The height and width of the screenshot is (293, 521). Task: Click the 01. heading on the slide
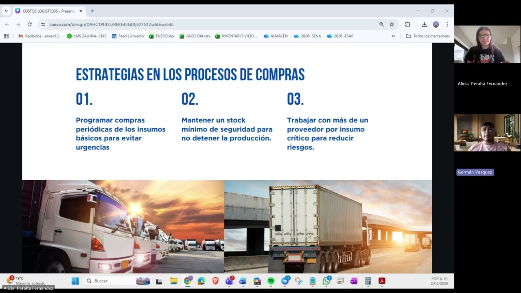pos(84,99)
